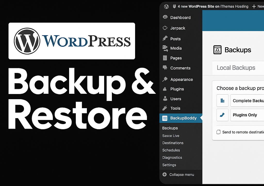Click the Complete Backup profile icon
The image size is (264, 186).
[x=222, y=100]
